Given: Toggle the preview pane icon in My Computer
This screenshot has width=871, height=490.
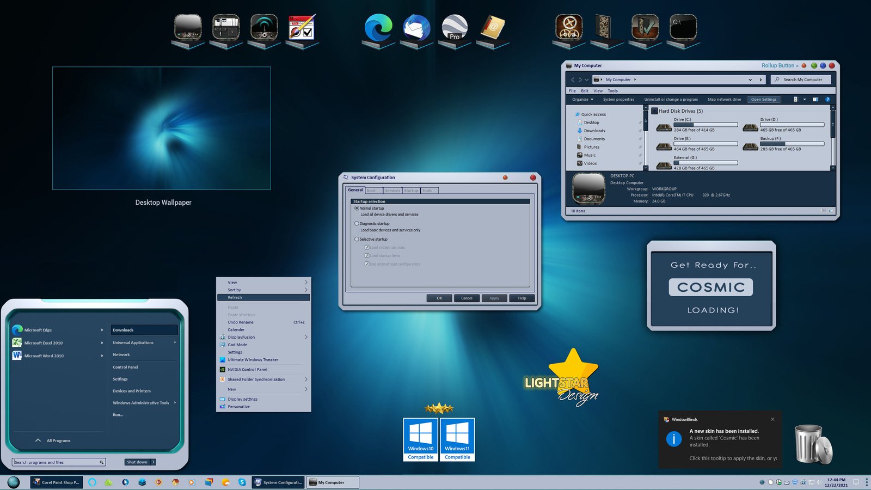Looking at the screenshot, I should [815, 99].
